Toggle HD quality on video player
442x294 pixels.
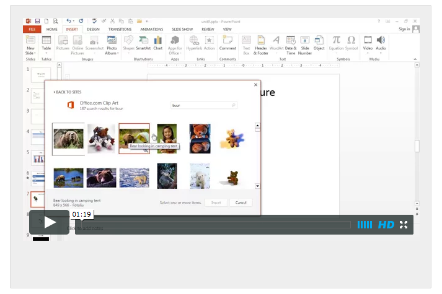pyautogui.click(x=386, y=225)
